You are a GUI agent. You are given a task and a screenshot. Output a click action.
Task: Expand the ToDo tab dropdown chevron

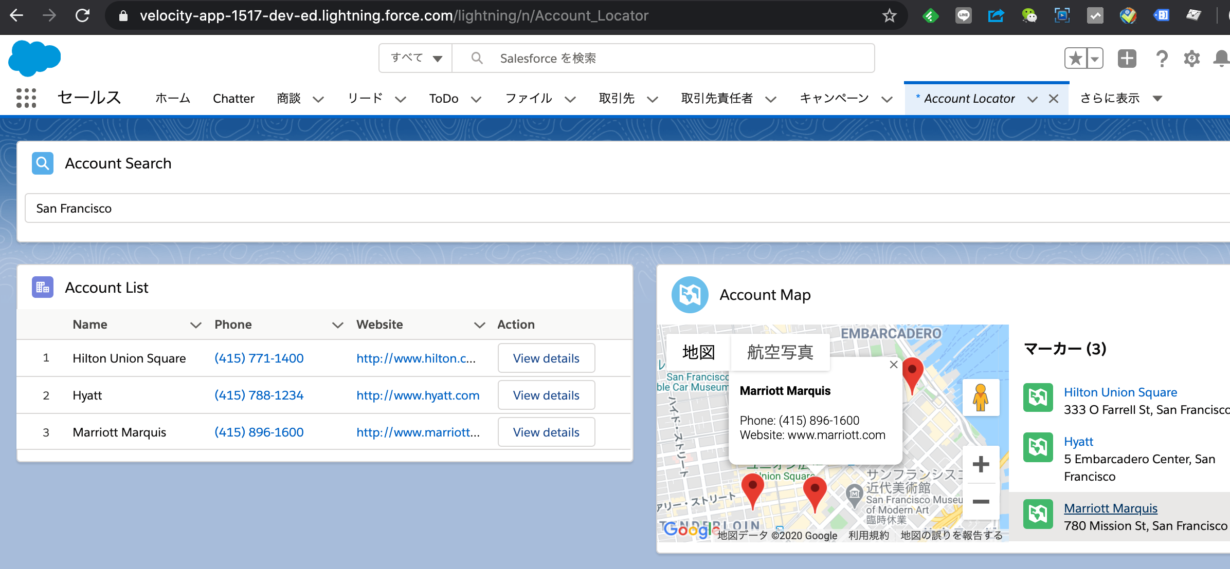[x=476, y=99]
